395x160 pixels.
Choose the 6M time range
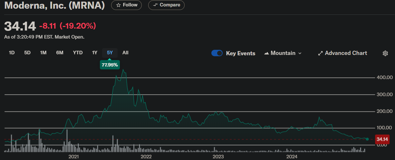point(60,53)
